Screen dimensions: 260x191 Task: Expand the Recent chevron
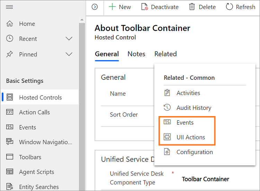(69, 39)
